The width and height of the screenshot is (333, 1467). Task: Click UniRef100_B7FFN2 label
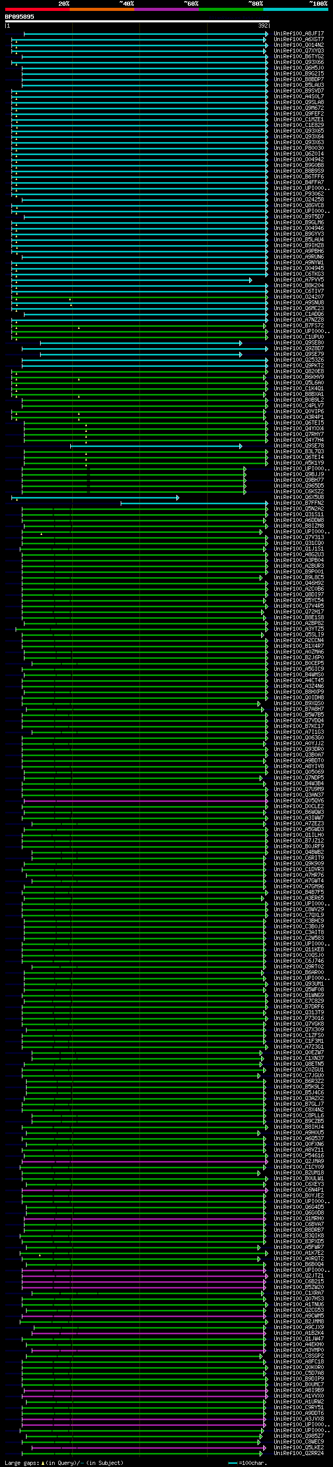(x=299, y=503)
